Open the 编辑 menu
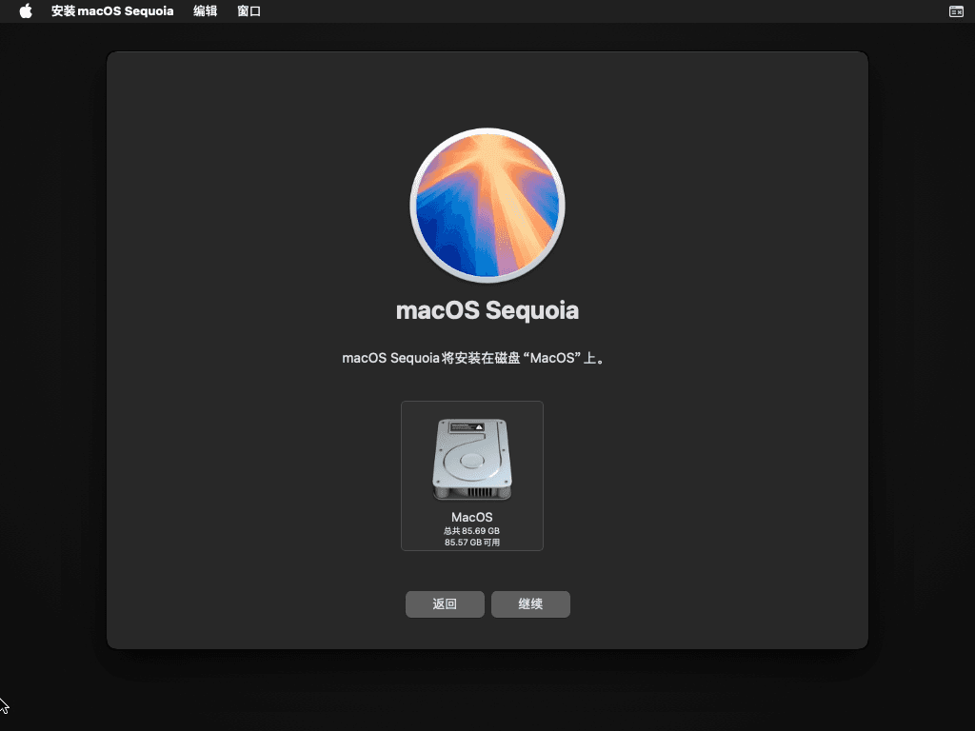The width and height of the screenshot is (975, 731). coord(205,11)
